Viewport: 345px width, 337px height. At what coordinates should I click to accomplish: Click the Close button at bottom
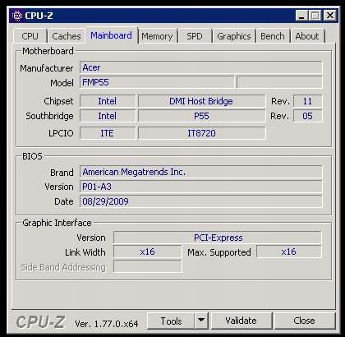click(x=304, y=321)
